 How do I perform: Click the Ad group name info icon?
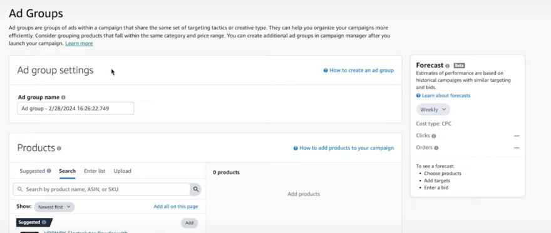coord(63,97)
